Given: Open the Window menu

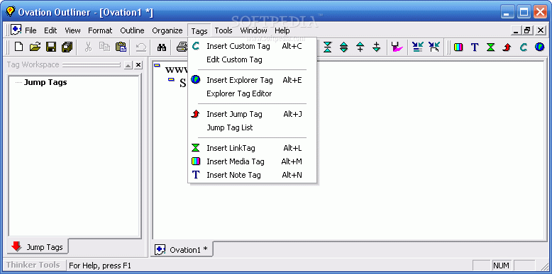Looking at the screenshot, I should pos(253,30).
